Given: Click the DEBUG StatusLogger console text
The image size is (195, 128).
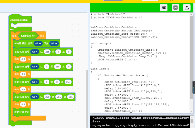Looking at the screenshot, I should point(141,118).
